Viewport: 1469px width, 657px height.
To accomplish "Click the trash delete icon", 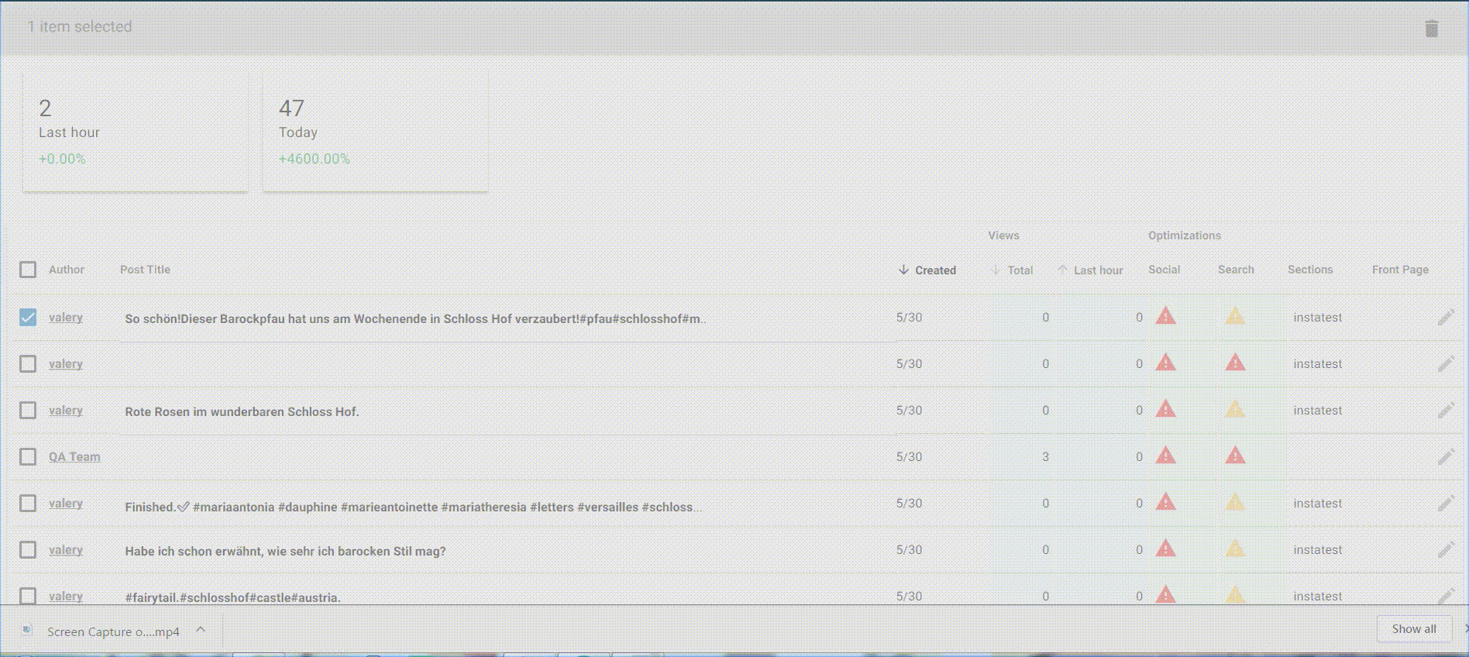I will [x=1431, y=29].
